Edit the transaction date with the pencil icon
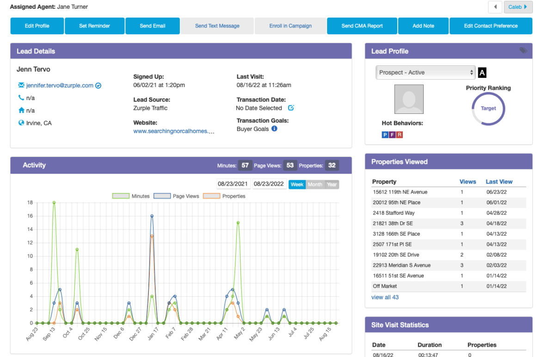This screenshot has height=357, width=555. [291, 108]
